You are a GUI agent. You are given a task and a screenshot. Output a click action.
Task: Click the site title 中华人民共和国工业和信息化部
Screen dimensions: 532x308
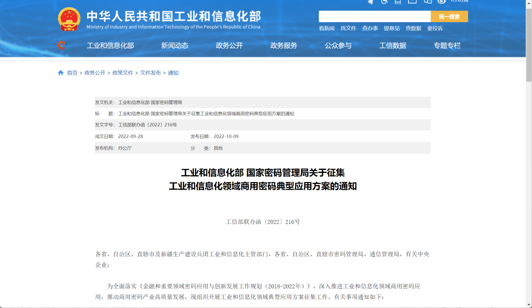174,16
